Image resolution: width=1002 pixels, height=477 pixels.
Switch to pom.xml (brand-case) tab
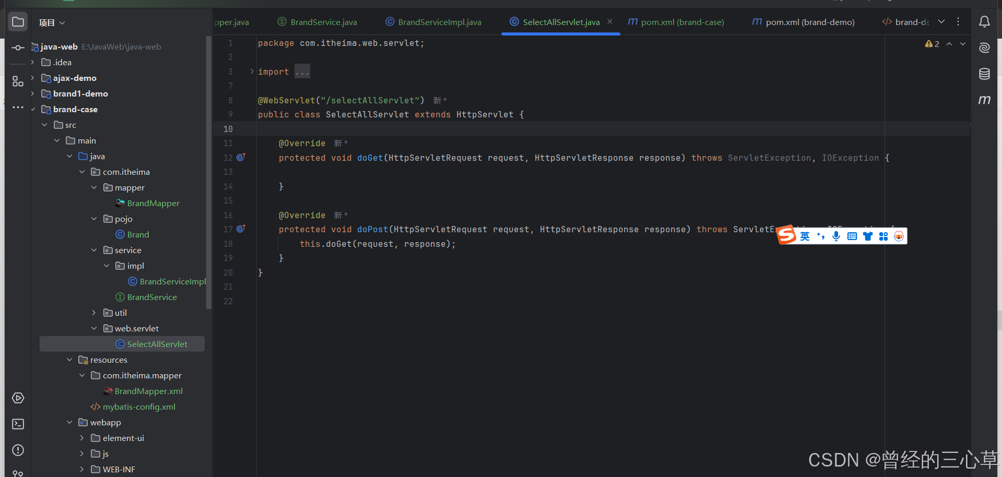click(676, 22)
